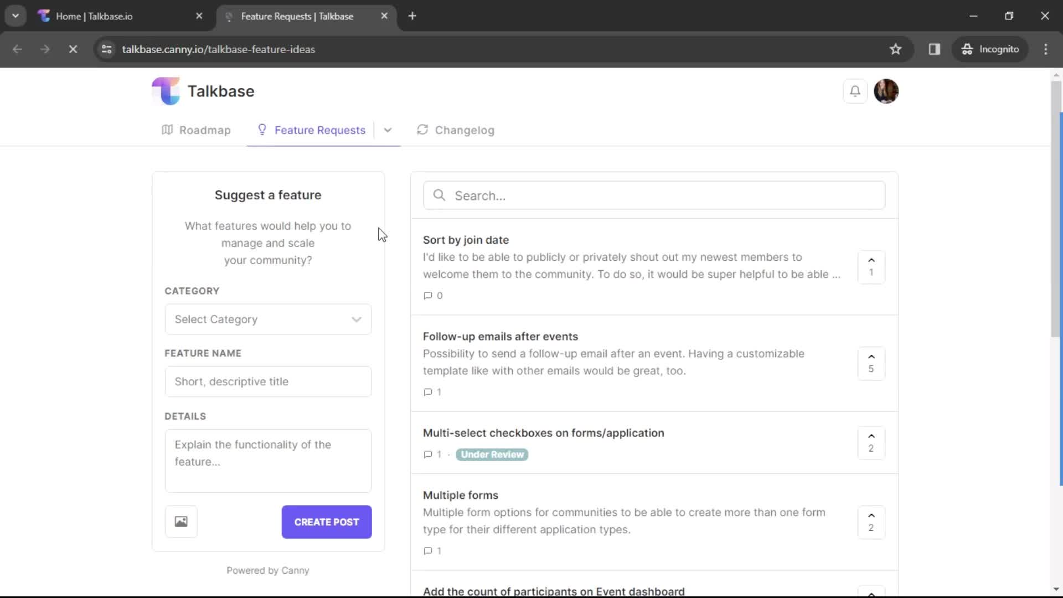Click the bell notification icon

click(x=854, y=91)
